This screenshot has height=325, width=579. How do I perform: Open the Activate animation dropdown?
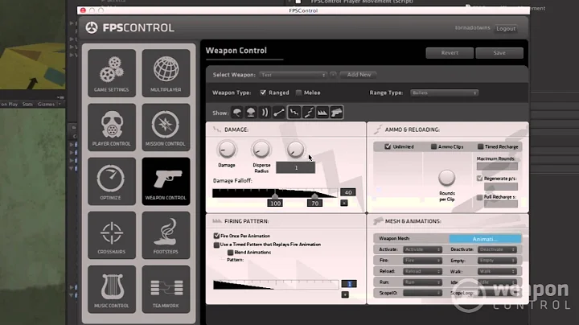422,249
